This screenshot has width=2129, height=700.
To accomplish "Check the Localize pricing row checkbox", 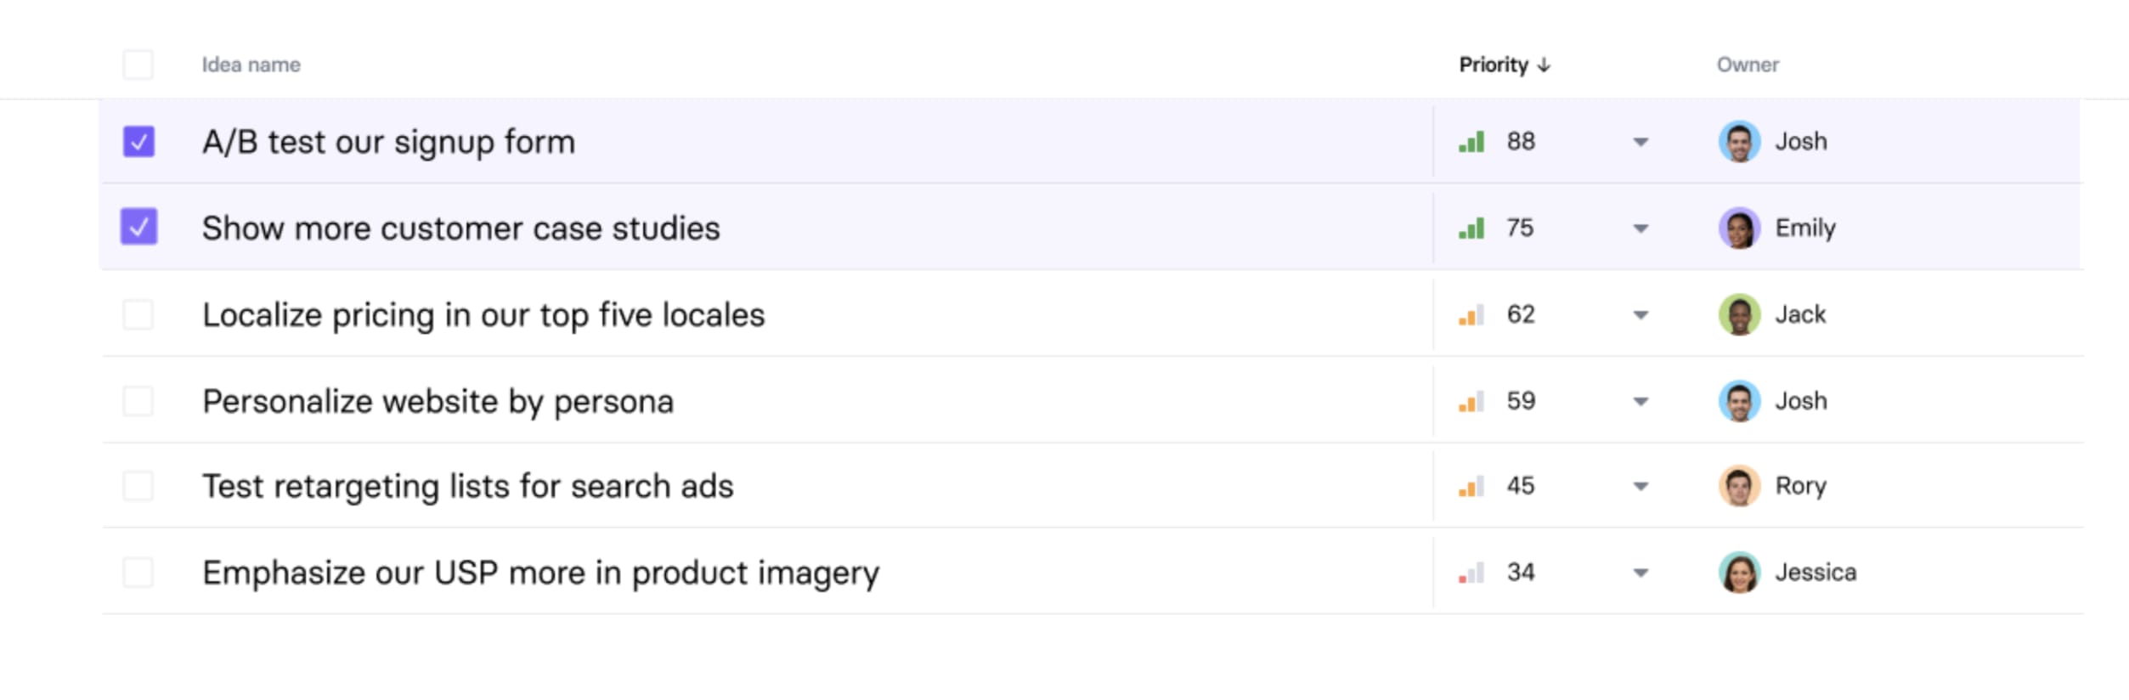I will tap(138, 315).
